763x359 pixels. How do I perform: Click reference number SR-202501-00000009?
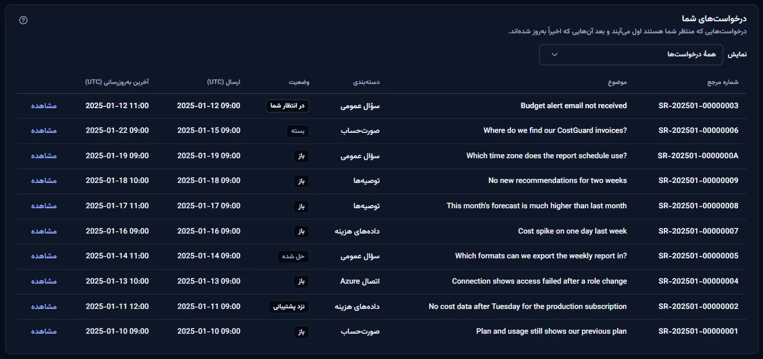(x=698, y=181)
